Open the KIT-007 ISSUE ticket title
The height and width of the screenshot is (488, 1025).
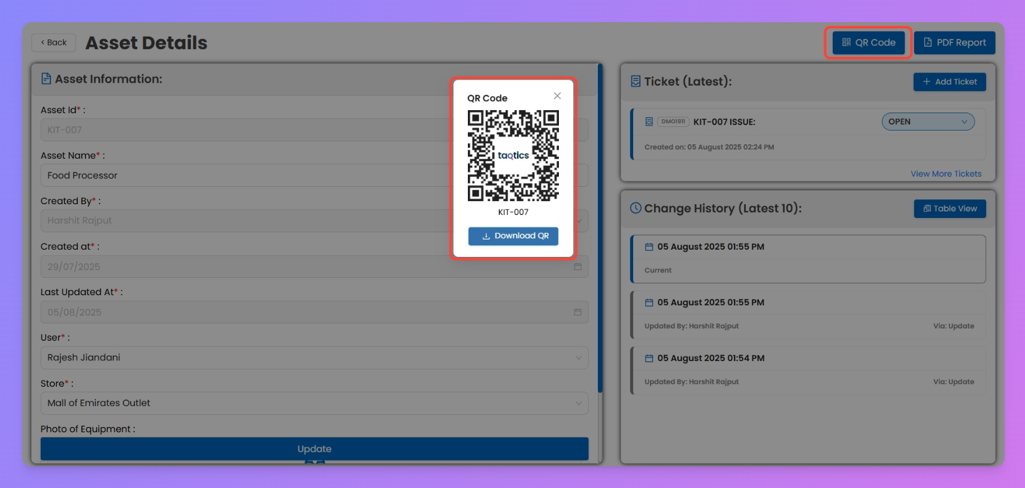724,122
